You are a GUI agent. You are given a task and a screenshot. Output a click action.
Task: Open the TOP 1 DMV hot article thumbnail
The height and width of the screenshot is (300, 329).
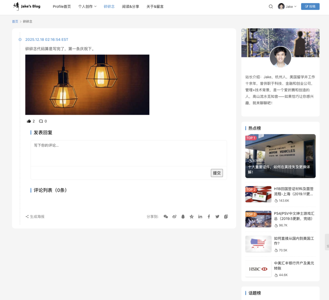click(280, 156)
